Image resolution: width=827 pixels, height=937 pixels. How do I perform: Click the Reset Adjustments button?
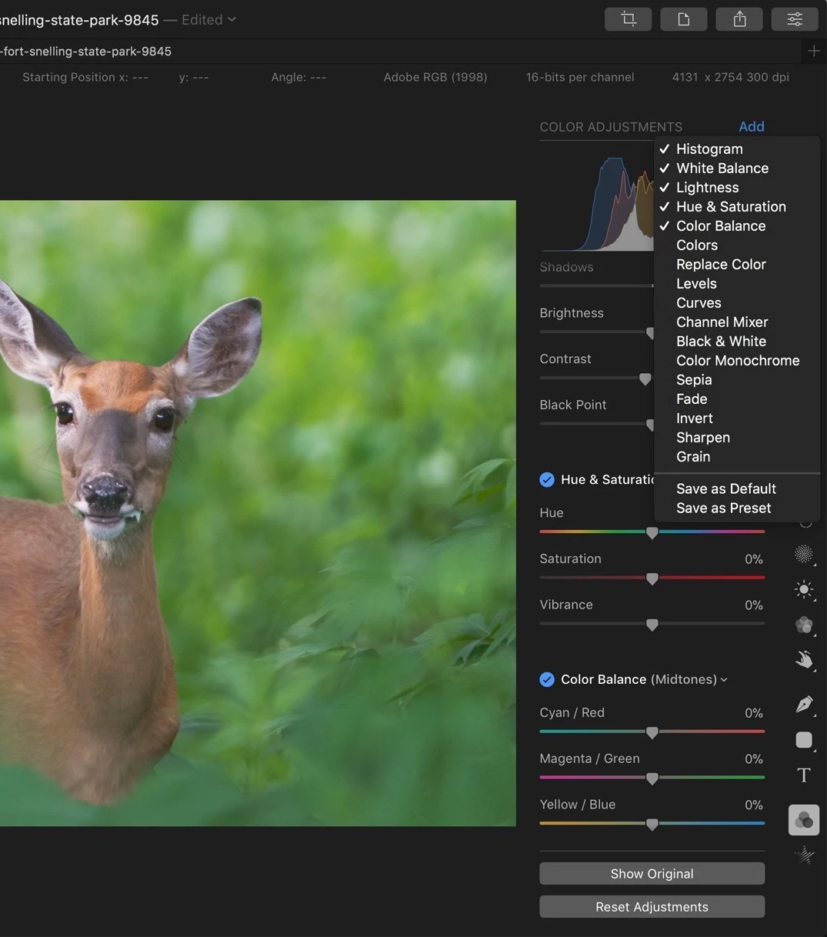point(652,907)
